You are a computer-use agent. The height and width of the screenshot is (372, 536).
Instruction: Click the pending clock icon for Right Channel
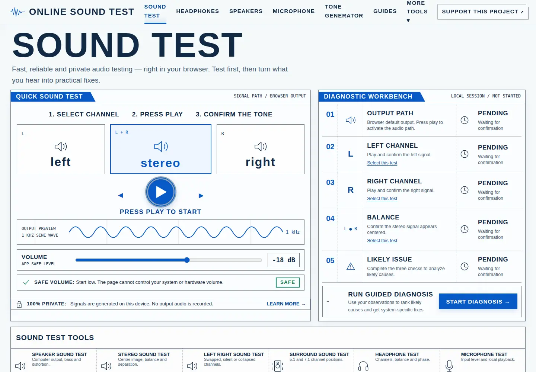click(x=465, y=190)
